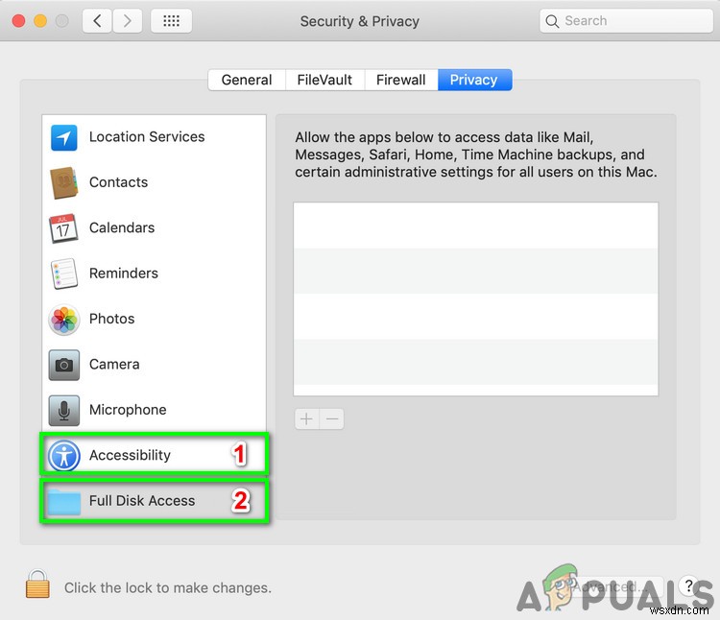Open Contacts address book icon
The image size is (720, 620).
click(x=63, y=182)
